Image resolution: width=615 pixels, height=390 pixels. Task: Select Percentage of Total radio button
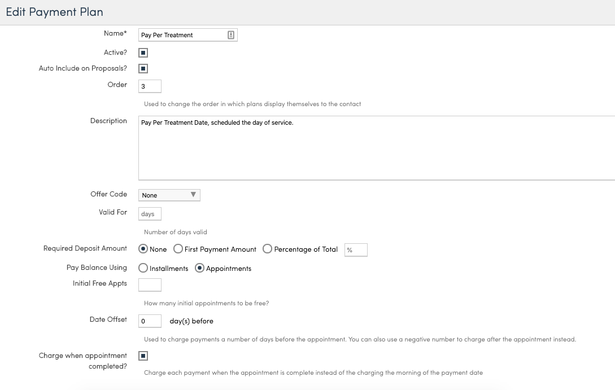pos(268,249)
